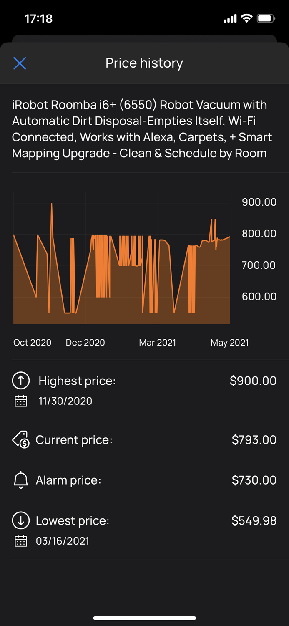The width and height of the screenshot is (289, 626).
Task: Click the Mar 2021 label under the chart
Action: (x=157, y=342)
